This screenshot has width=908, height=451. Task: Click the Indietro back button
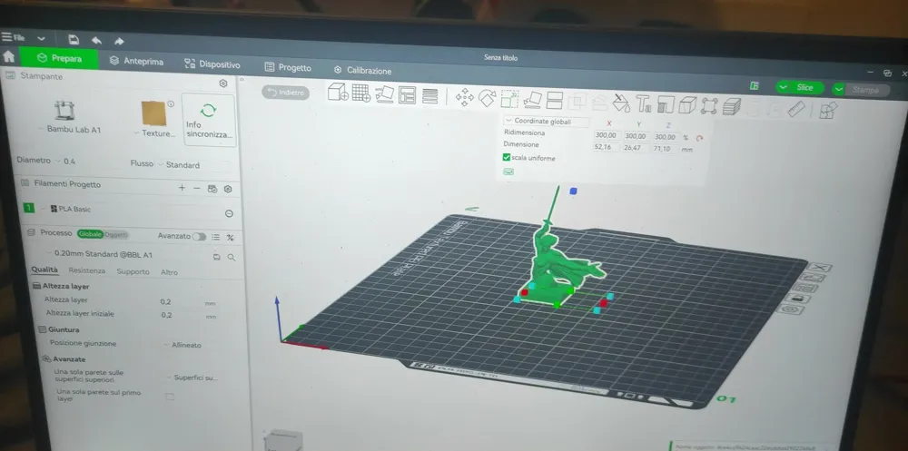(285, 93)
